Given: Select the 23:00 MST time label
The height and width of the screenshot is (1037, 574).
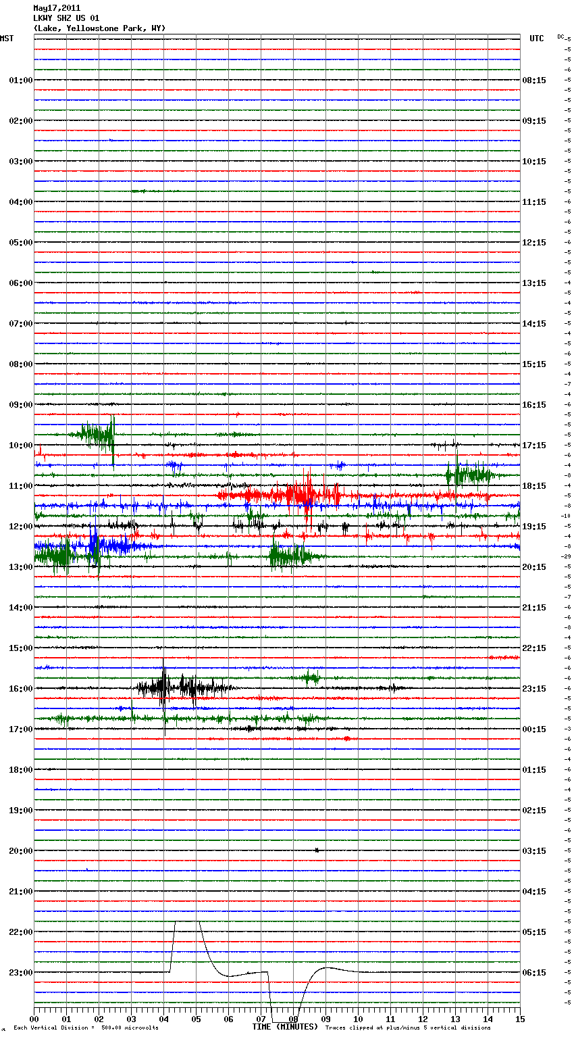Looking at the screenshot, I should [x=20, y=973].
